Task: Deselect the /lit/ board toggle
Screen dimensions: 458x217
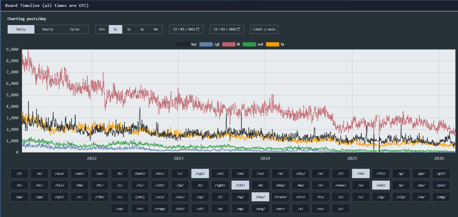Action: tap(240, 185)
